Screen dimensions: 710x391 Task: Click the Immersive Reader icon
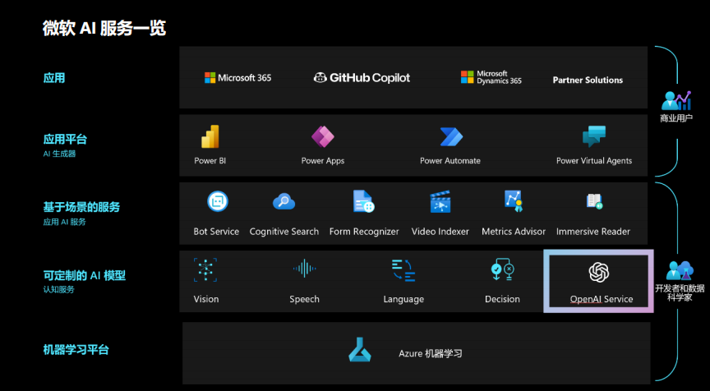tap(594, 201)
